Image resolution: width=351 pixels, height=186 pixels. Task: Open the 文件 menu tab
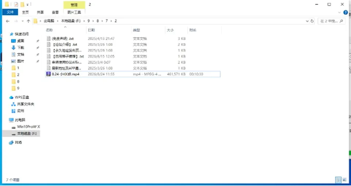(10, 12)
